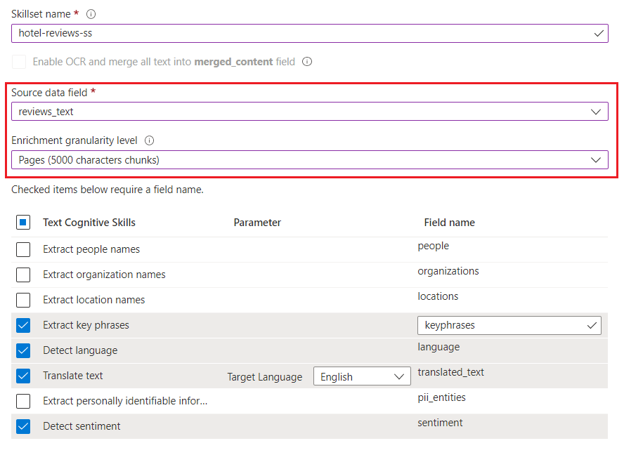Image resolution: width=624 pixels, height=455 pixels.
Task: Click the info icon beside merged_content field
Action: point(307,61)
